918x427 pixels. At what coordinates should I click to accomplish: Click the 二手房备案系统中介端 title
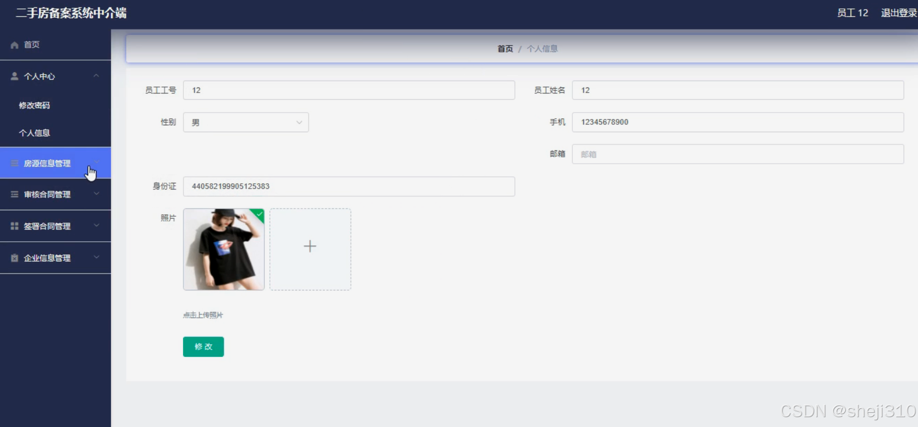point(71,13)
